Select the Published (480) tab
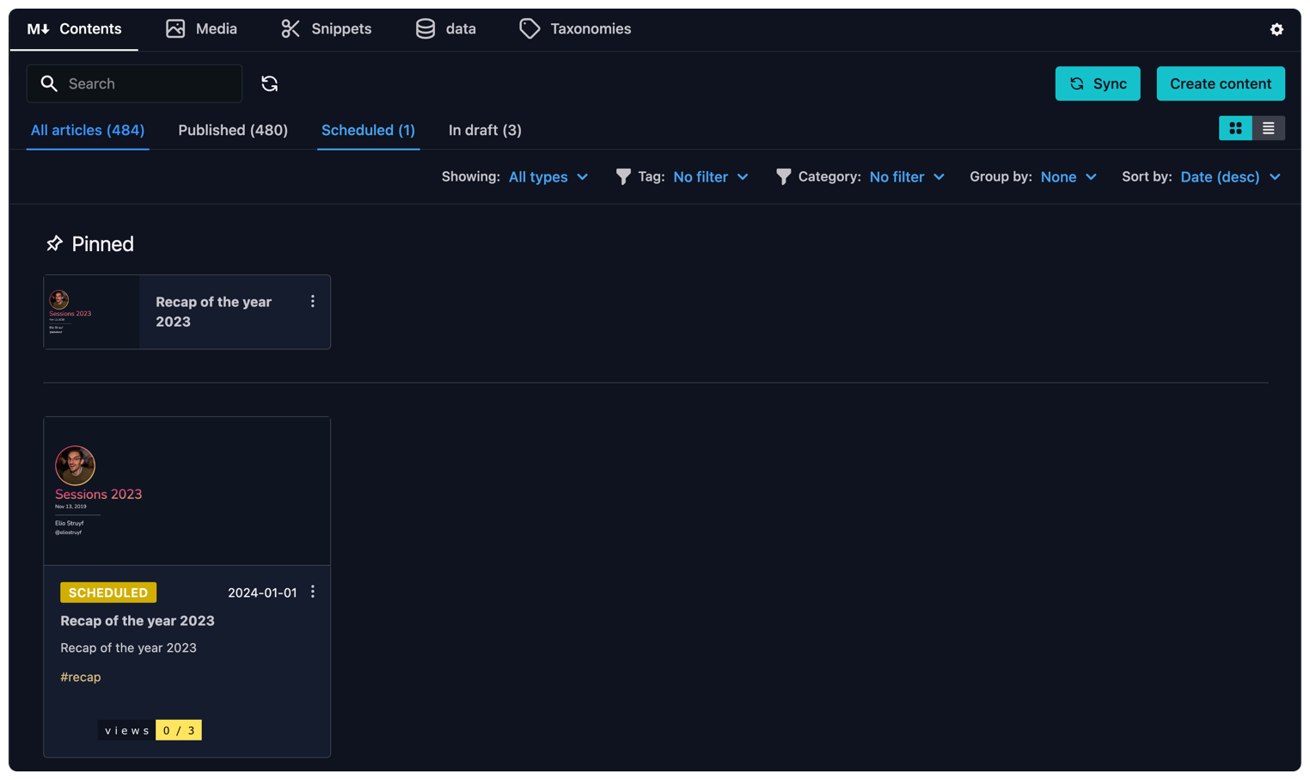Viewport: 1310px width, 780px height. (x=233, y=131)
